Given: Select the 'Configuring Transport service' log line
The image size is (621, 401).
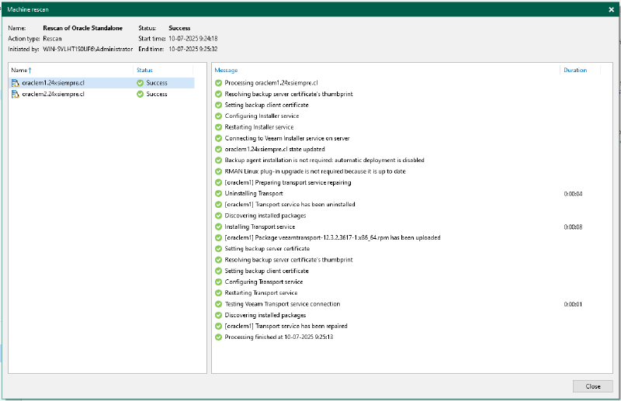Looking at the screenshot, I should coord(263,282).
